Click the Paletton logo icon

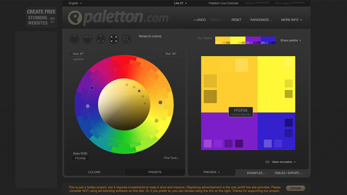coord(75,18)
